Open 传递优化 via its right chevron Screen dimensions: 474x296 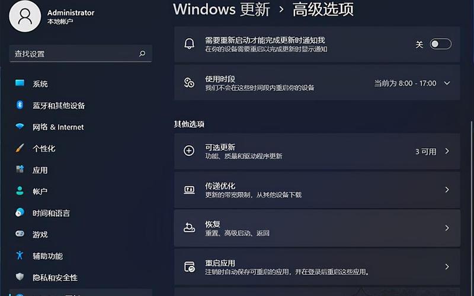coord(447,189)
